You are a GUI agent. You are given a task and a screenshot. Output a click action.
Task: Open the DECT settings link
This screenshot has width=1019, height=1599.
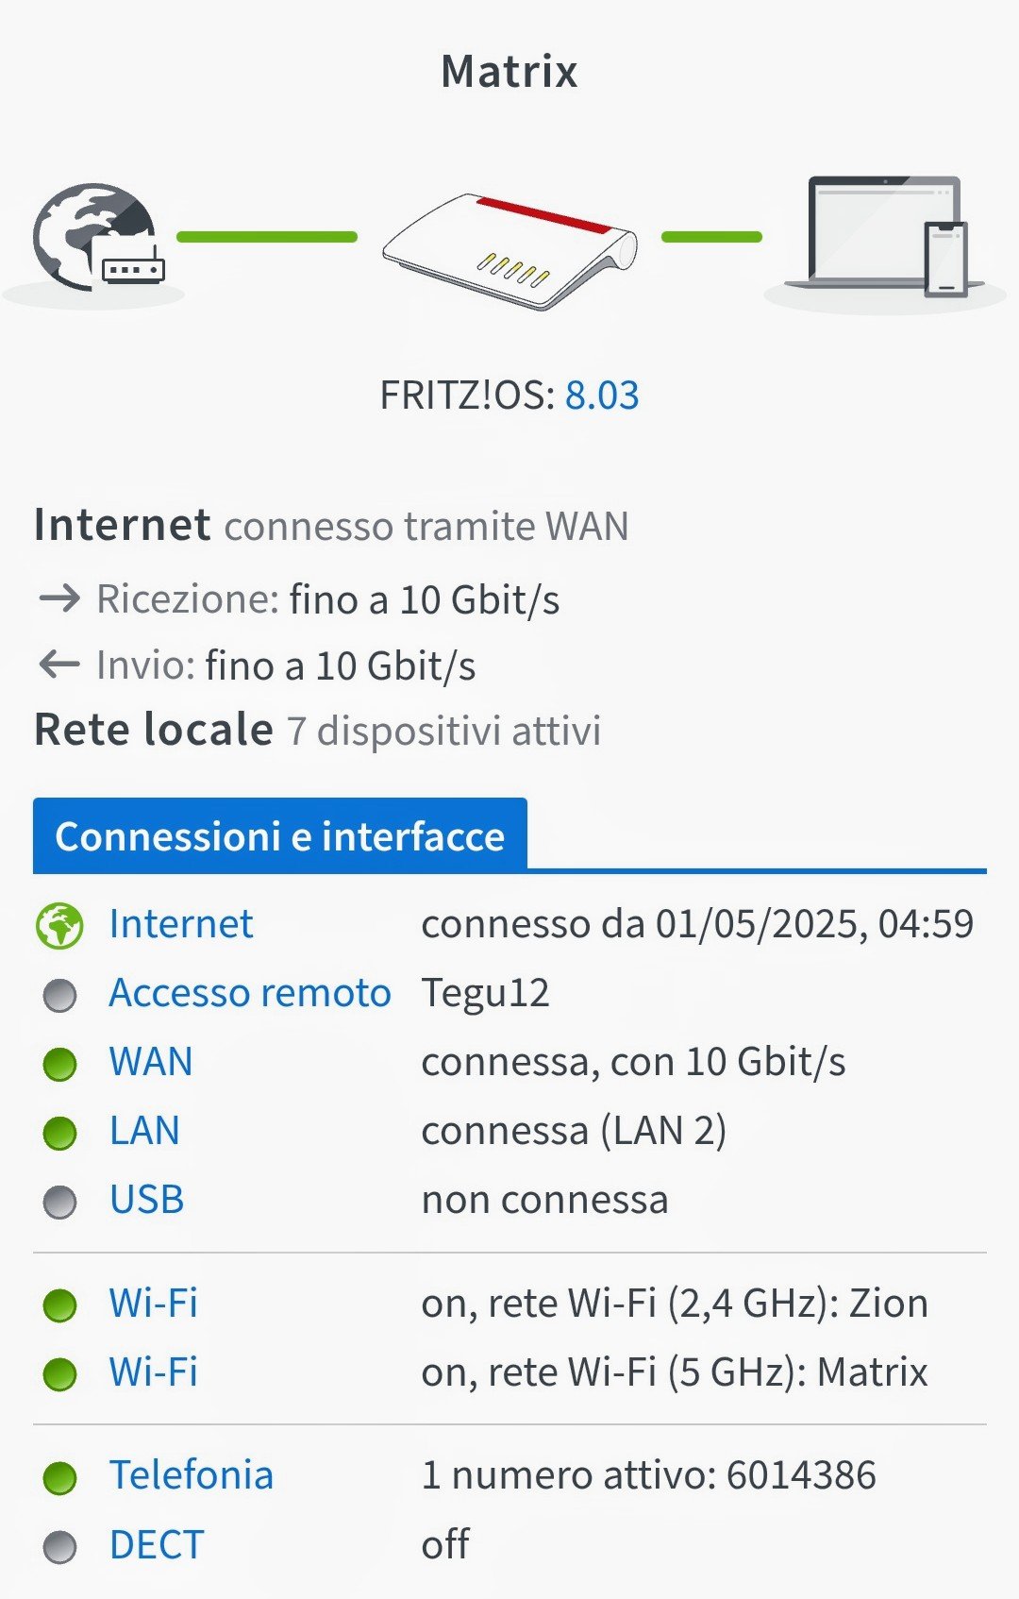point(157,1545)
